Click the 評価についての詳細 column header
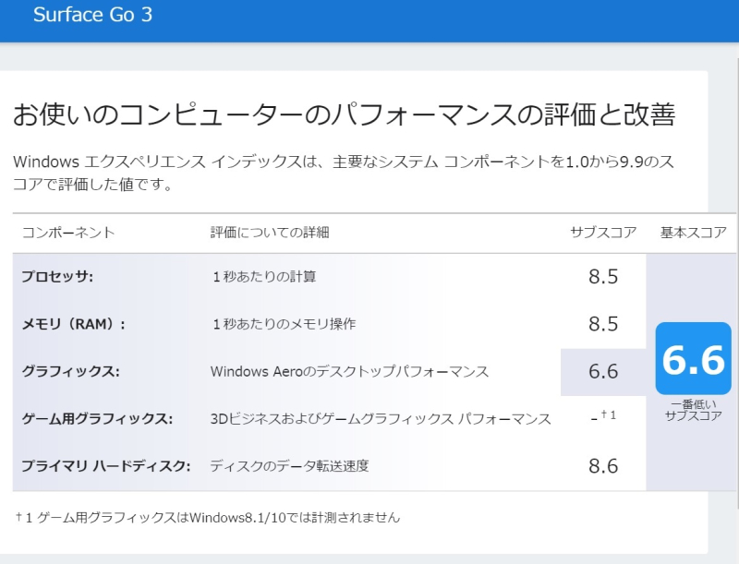The height and width of the screenshot is (564, 739). (270, 232)
